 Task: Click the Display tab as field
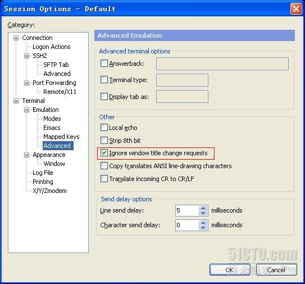point(182,96)
